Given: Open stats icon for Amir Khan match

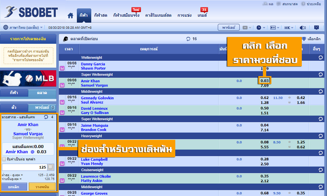Looking at the screenshot, I should click(62, 85).
